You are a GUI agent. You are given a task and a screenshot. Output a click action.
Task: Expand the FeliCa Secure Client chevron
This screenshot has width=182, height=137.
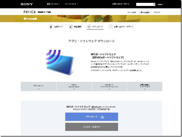coord(74,89)
